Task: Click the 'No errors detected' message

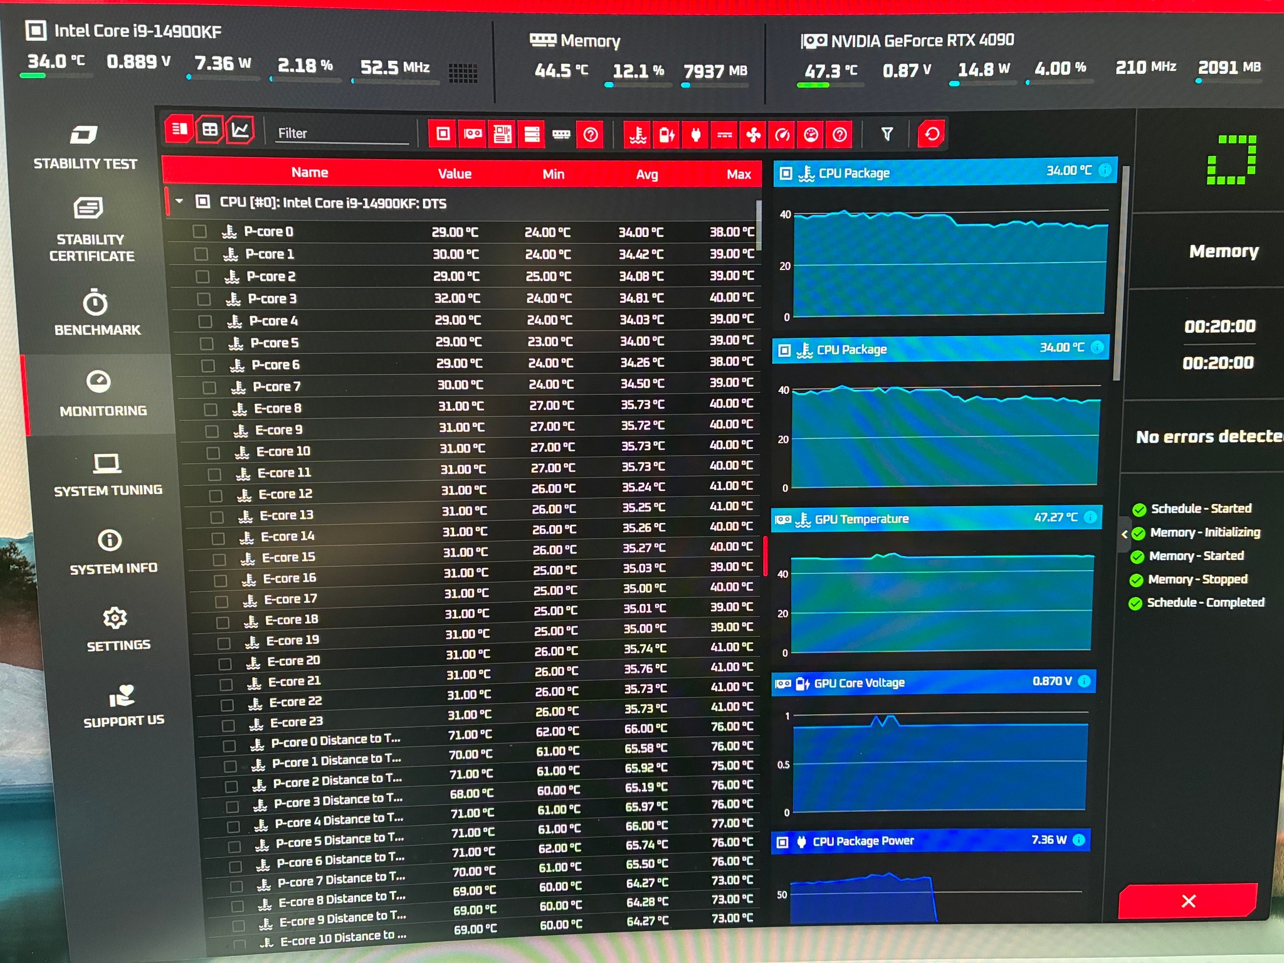Action: pyautogui.click(x=1210, y=436)
